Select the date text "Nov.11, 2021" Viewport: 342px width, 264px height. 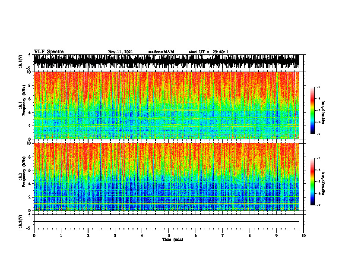(x=120, y=52)
